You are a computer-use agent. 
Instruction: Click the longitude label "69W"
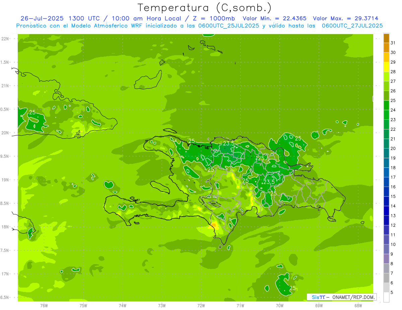pos(319,305)
